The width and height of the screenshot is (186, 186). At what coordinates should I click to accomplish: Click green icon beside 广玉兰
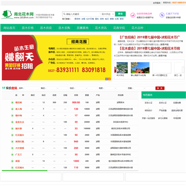click(x=12, y=154)
